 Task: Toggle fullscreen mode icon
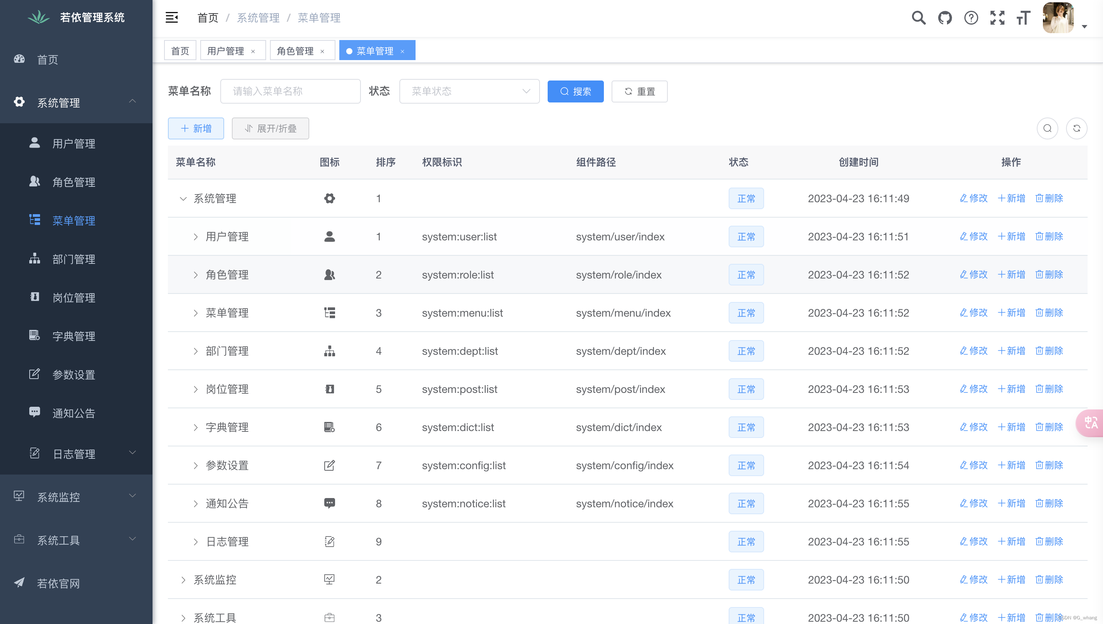(x=997, y=18)
